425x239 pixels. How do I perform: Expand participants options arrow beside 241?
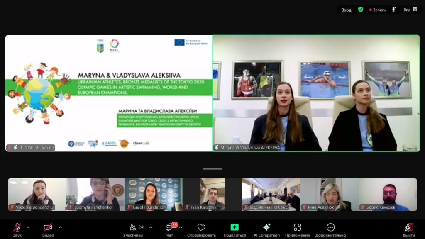151,227
